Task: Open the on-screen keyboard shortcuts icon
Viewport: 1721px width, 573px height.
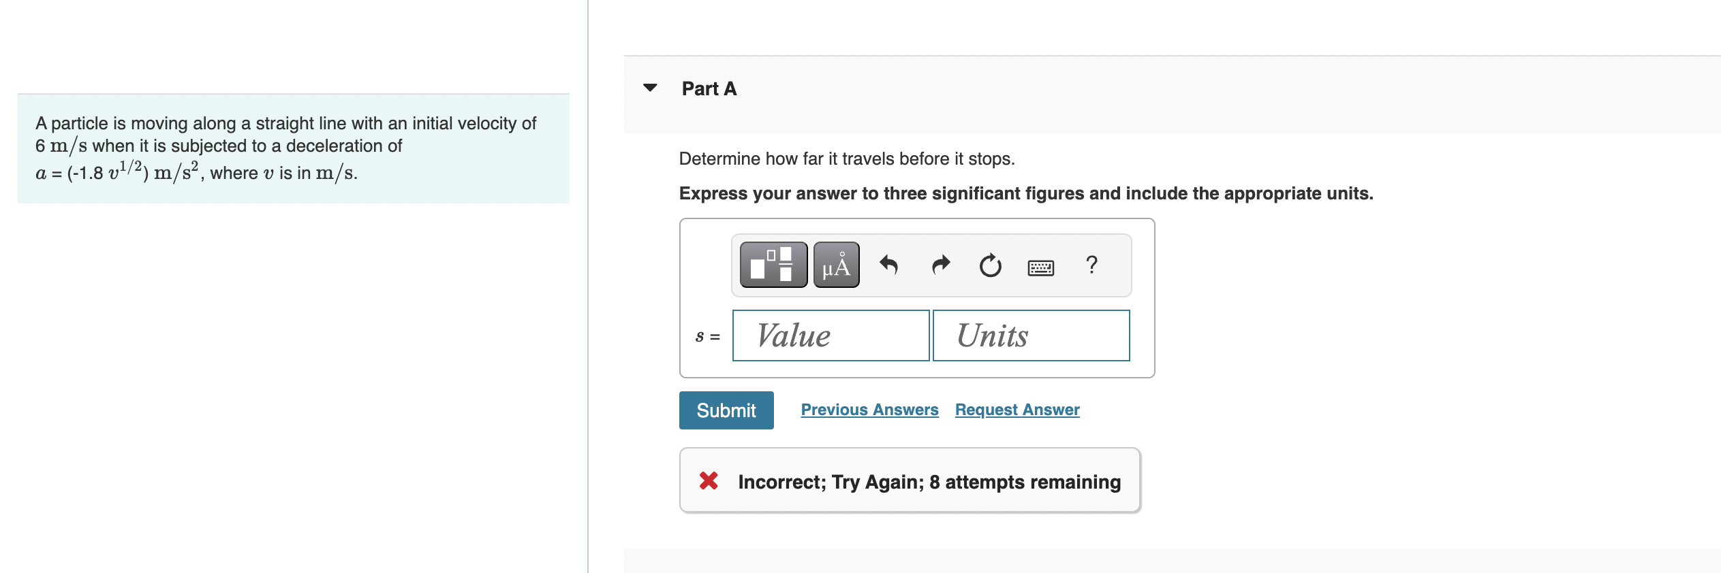Action: [1041, 267]
